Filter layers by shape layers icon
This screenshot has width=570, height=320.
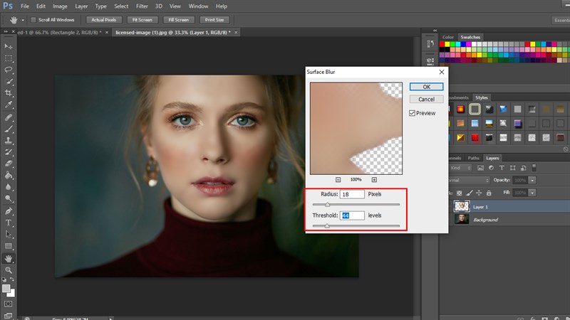(x=512, y=168)
